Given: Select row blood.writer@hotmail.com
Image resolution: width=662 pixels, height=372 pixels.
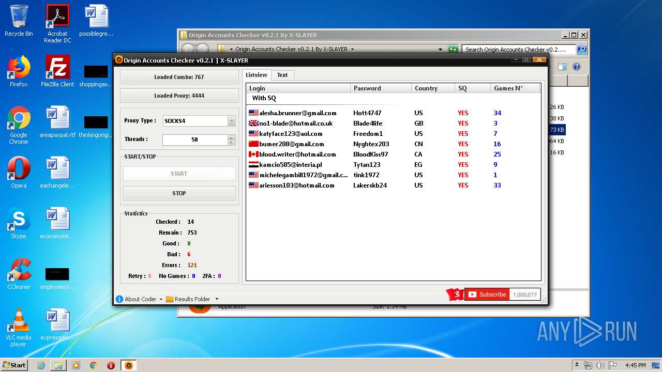Looking at the screenshot, I should point(393,154).
